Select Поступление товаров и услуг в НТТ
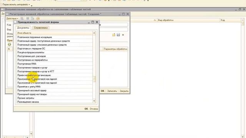246x138 pixels. click(x=55, y=71)
